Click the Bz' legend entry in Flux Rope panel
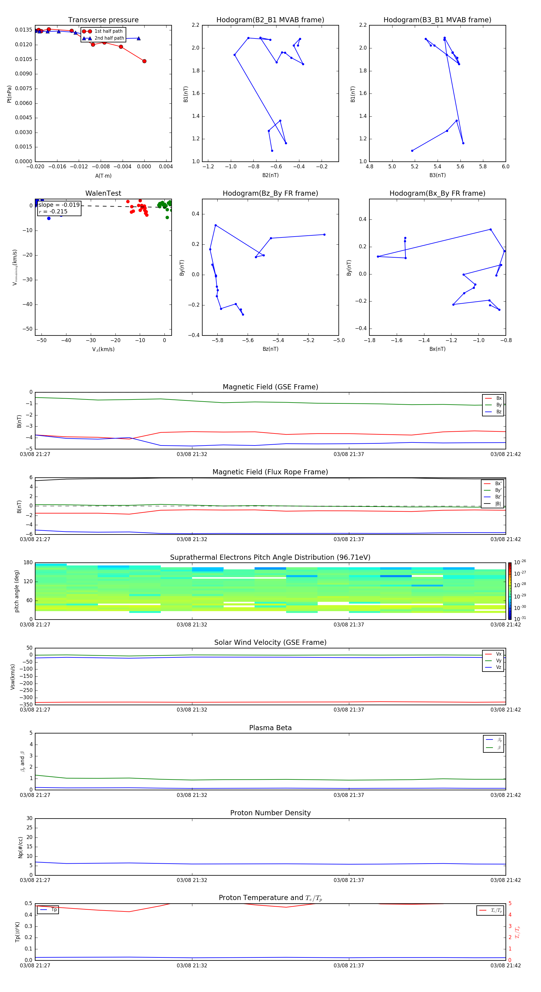541x992 pixels. [x=493, y=497]
